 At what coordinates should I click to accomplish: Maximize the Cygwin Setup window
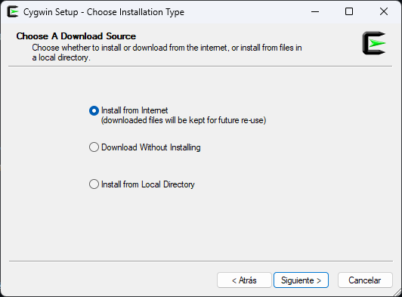[349, 12]
